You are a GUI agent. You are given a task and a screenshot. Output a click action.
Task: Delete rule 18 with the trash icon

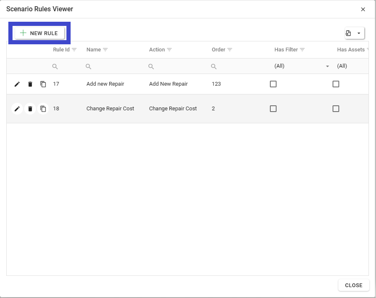(30, 109)
